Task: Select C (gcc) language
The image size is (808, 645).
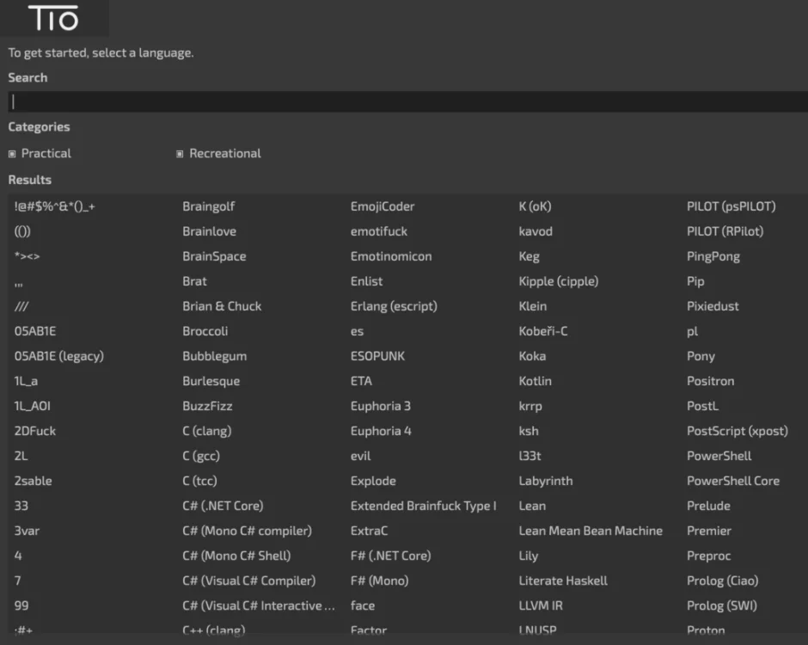Action: point(201,456)
